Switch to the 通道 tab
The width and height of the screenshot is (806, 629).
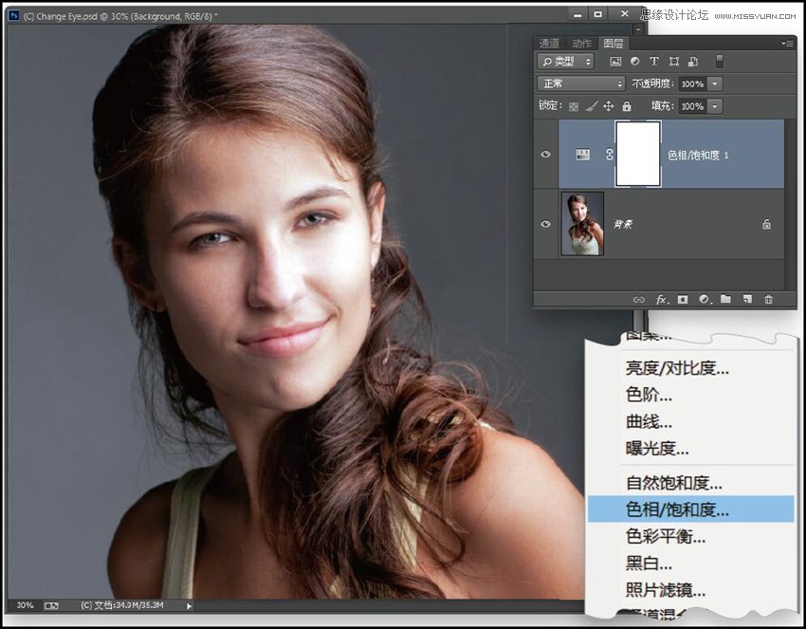click(x=548, y=43)
